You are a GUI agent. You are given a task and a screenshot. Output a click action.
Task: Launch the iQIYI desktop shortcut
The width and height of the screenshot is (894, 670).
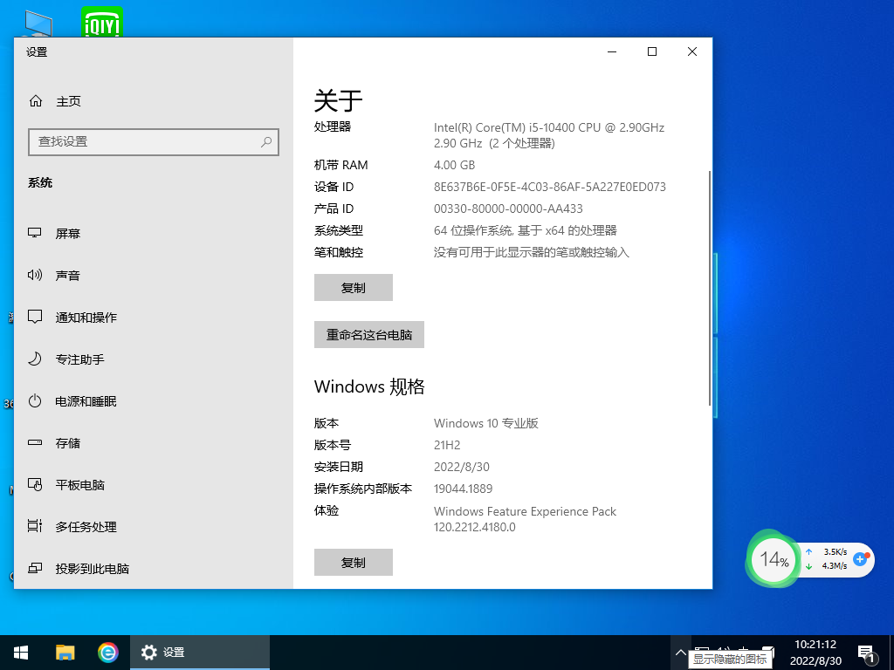(102, 22)
